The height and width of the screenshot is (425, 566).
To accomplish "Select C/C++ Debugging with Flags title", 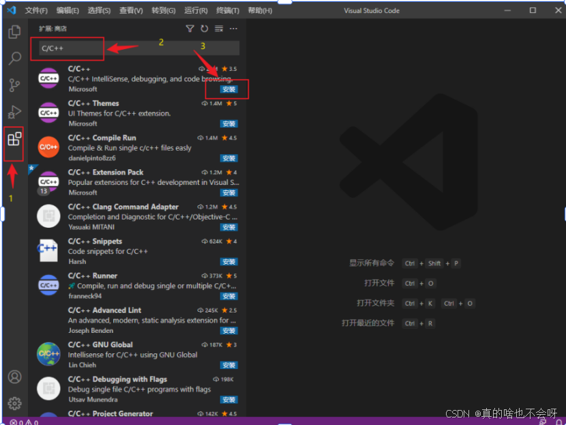I will point(117,379).
